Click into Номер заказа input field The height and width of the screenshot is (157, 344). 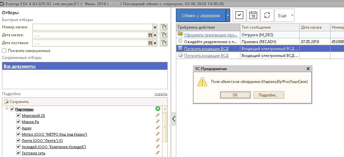pos(92,27)
